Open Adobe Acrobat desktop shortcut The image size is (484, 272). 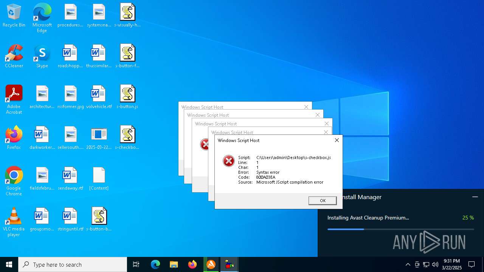click(14, 100)
